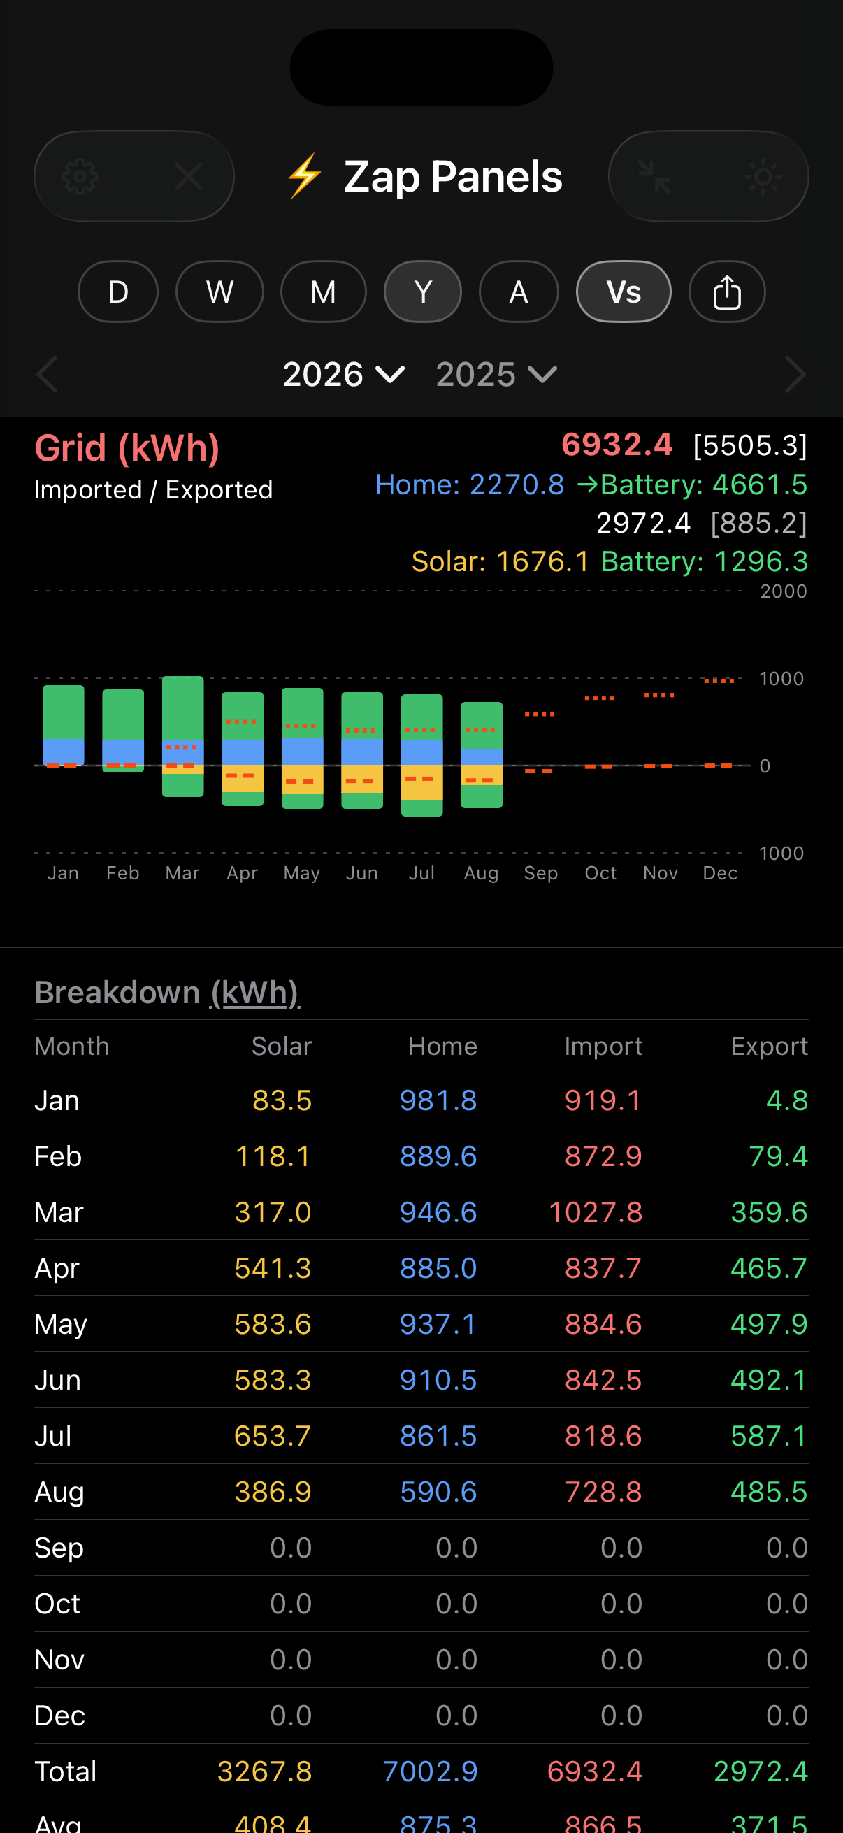Tap bracketed export value [885.2]
The image size is (843, 1833).
click(759, 523)
